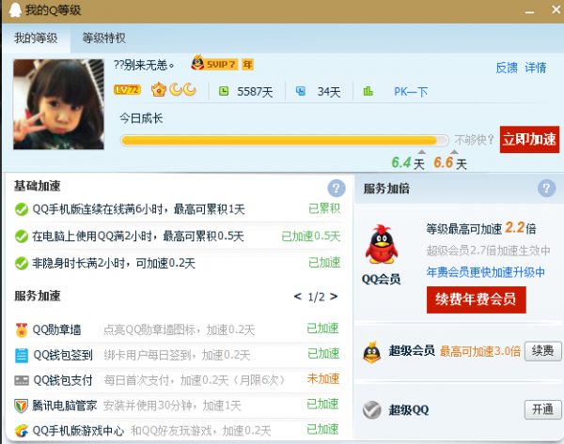Click the nickname ??别来无恙。

(144, 65)
